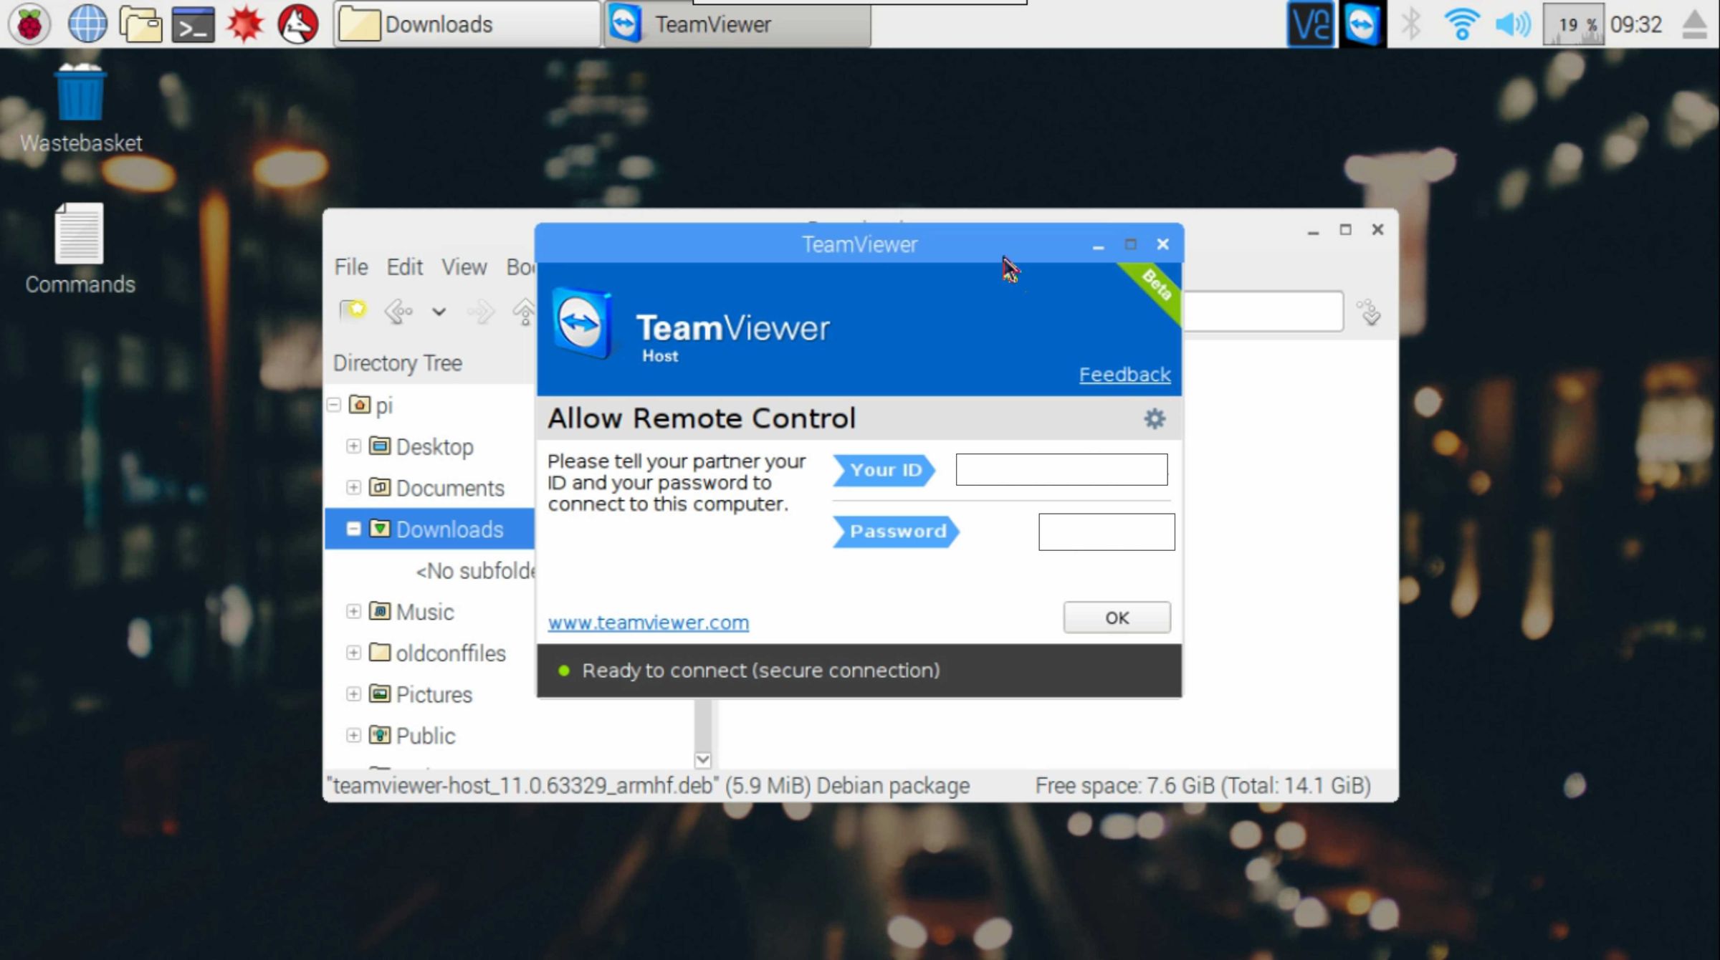Launch the web browser from the taskbar
Screen dimensions: 1720x960
coord(87,24)
